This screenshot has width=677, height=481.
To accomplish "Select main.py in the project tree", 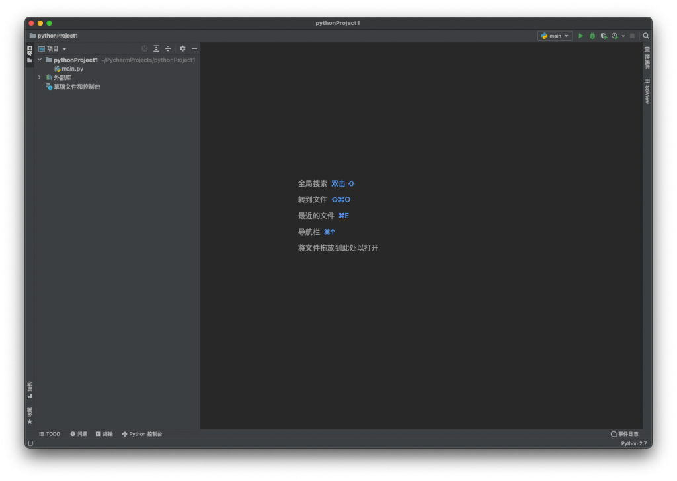I will click(69, 69).
